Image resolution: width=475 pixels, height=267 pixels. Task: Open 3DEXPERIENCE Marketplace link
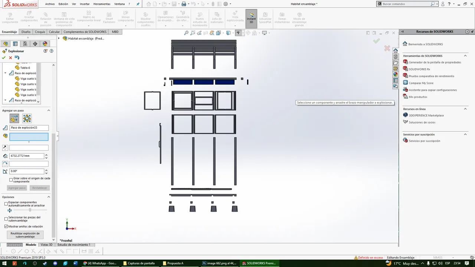(x=426, y=115)
